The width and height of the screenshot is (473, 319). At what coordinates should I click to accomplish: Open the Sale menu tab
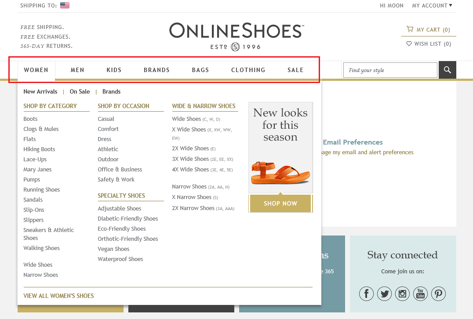pyautogui.click(x=295, y=70)
